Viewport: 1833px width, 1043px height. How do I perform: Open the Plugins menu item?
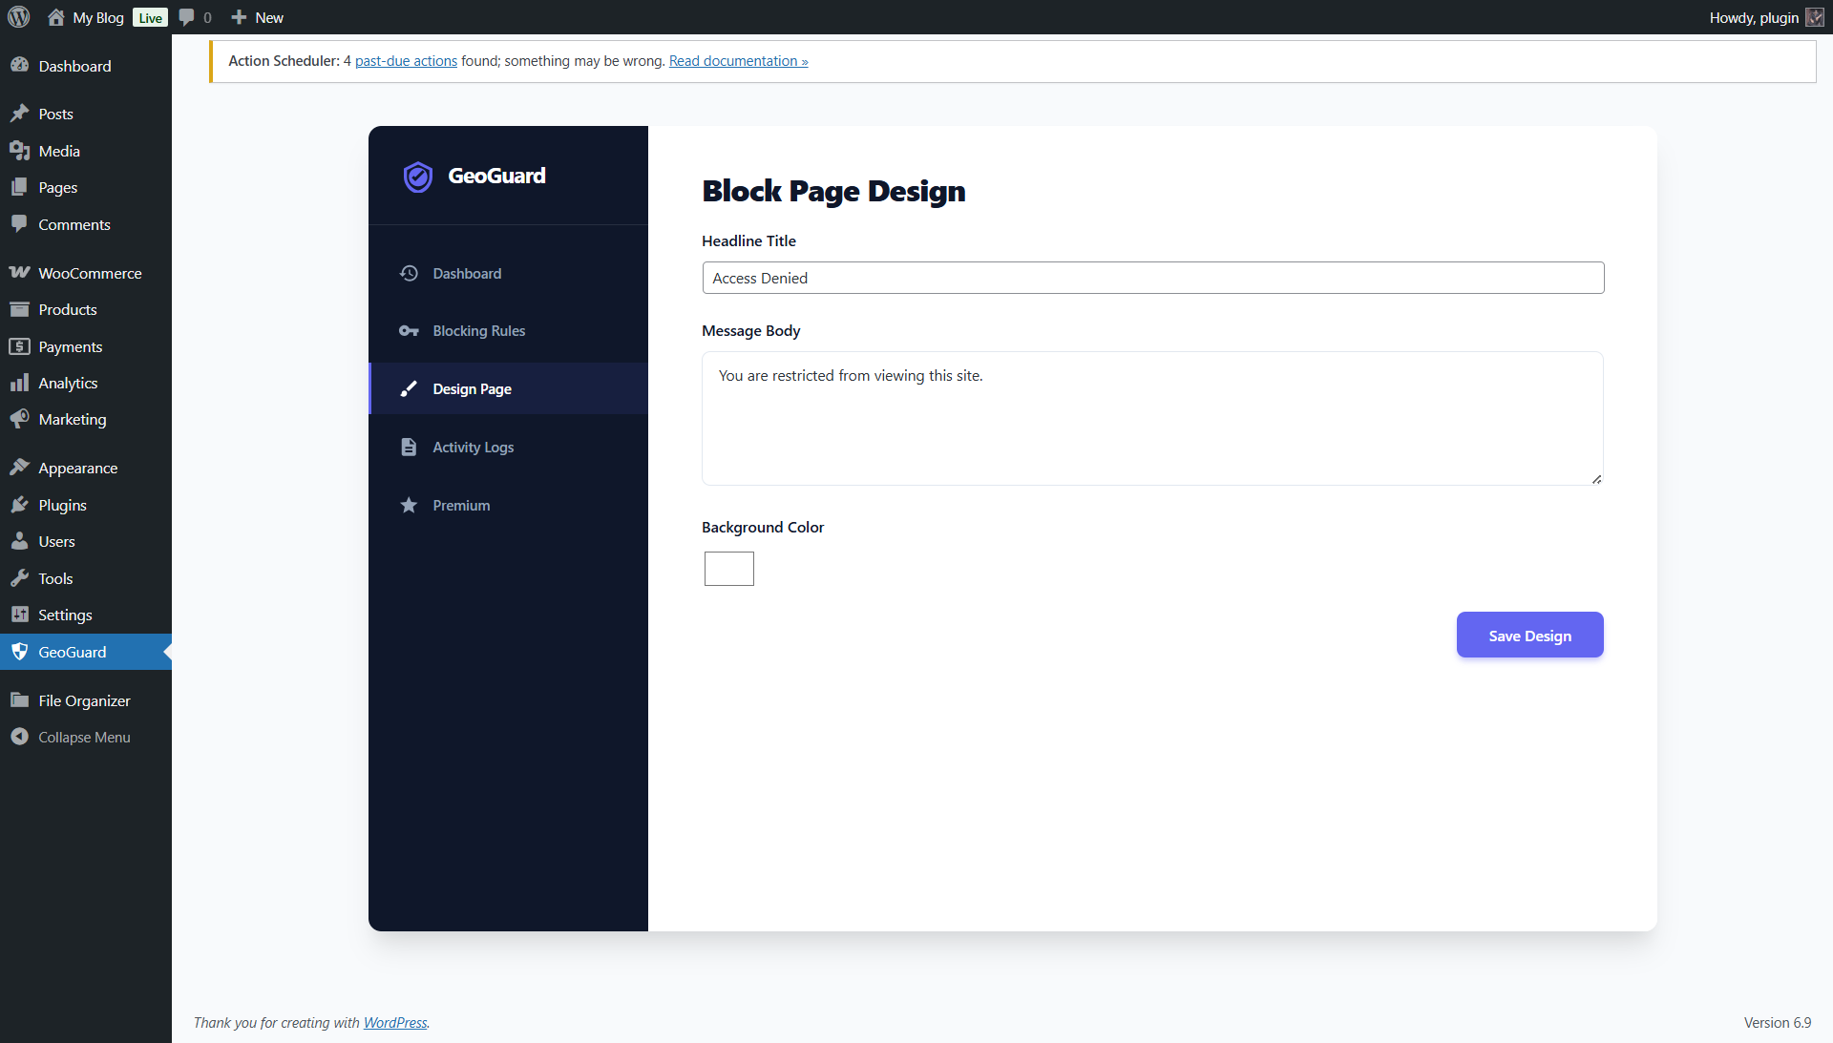(x=62, y=505)
